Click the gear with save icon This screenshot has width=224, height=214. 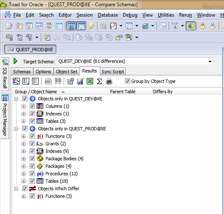(x=9, y=37)
